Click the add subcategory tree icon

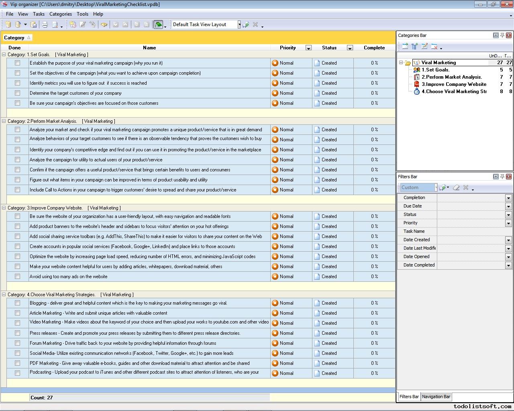tap(414, 47)
